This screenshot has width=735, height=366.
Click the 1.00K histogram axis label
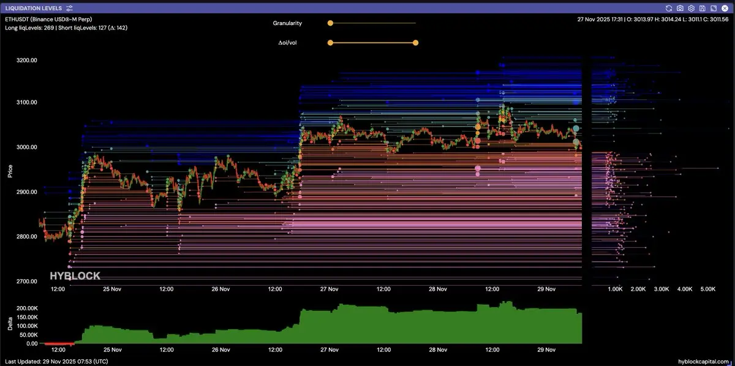615,289
